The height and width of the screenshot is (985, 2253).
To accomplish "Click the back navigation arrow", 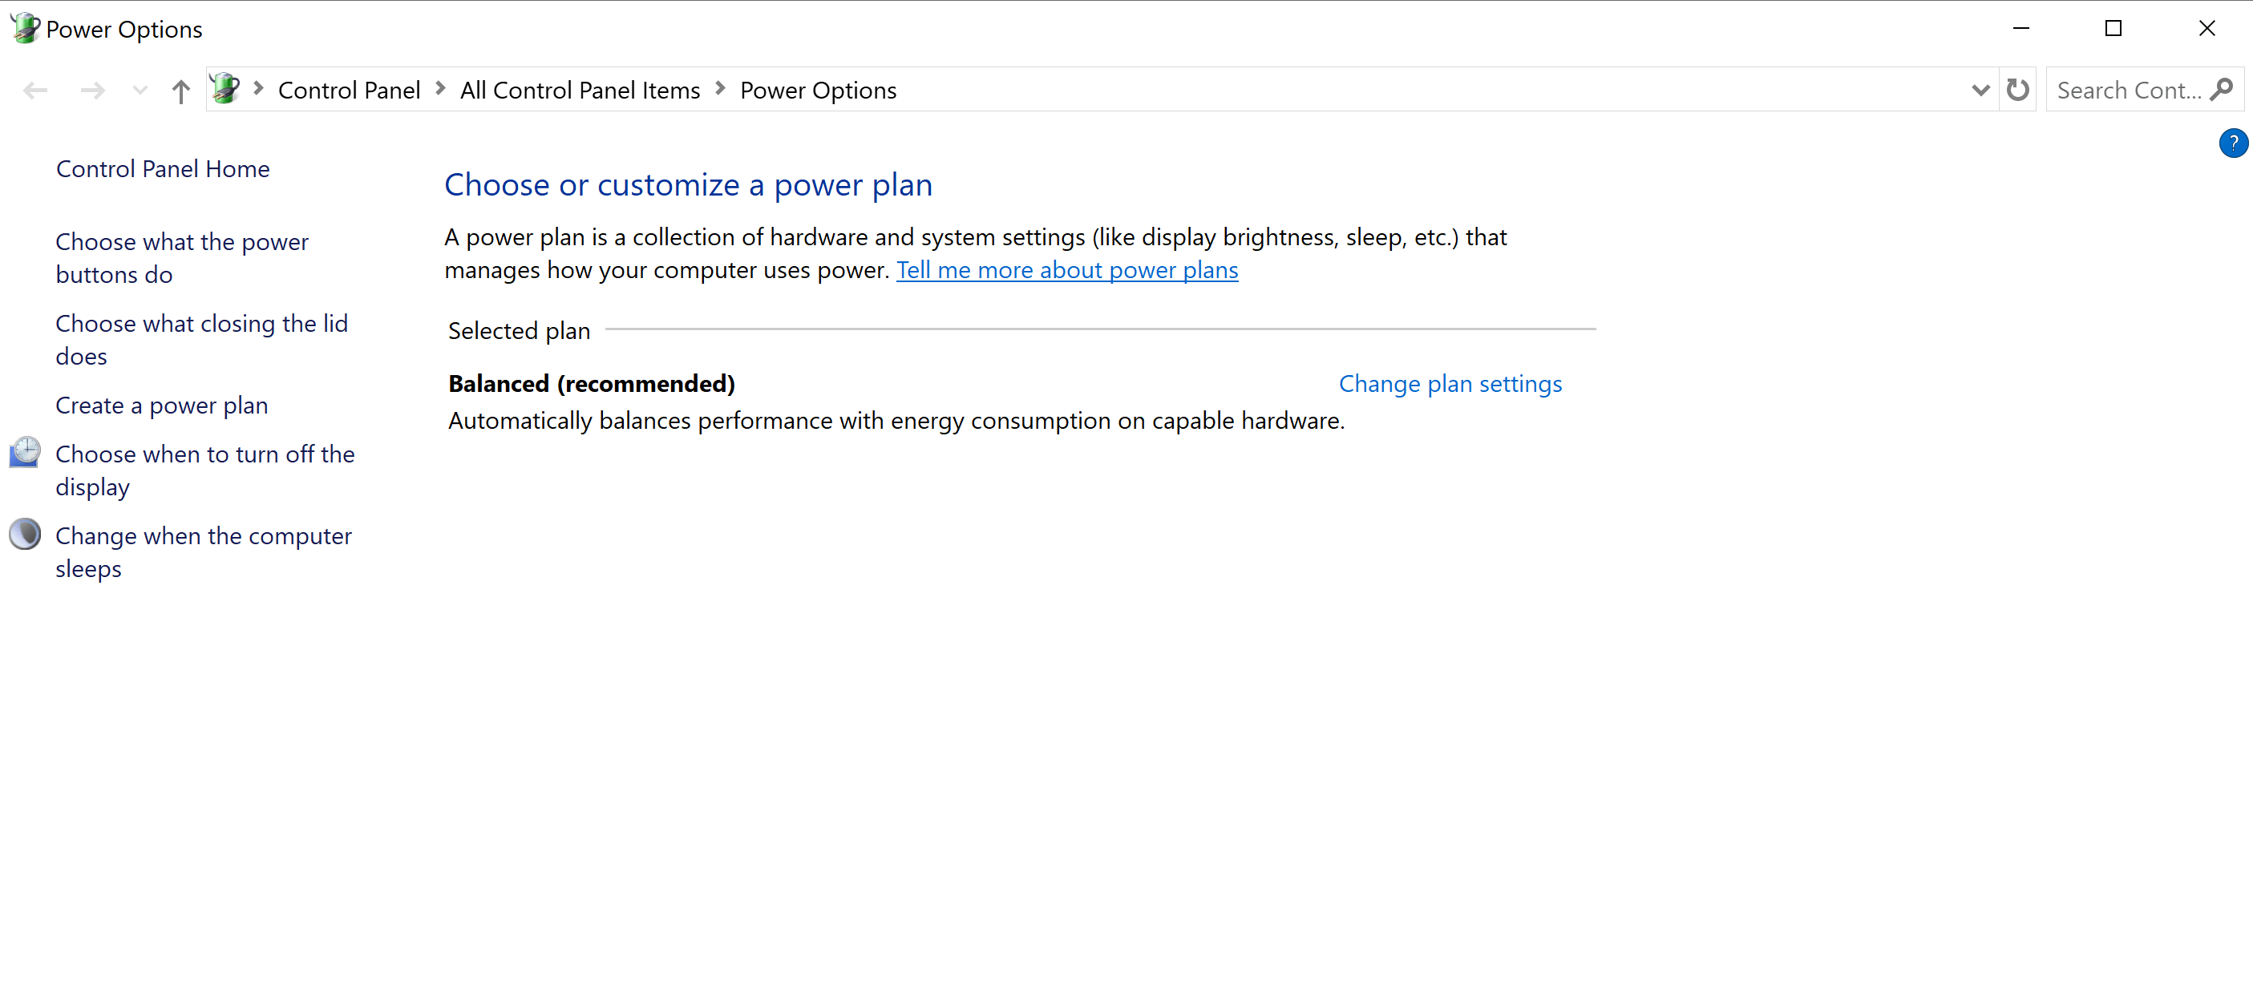I will pos(35,90).
